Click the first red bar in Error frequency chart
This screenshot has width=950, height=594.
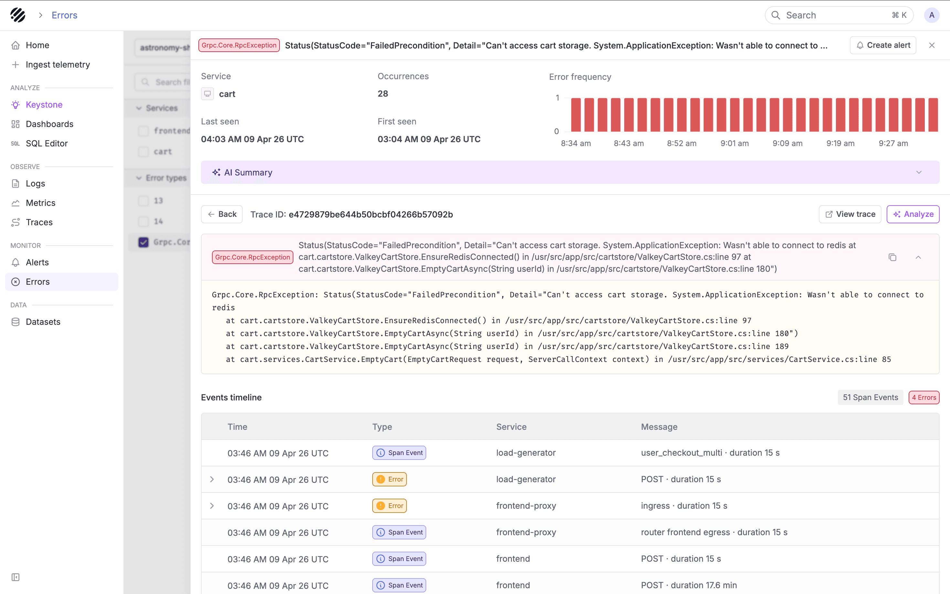[576, 115]
